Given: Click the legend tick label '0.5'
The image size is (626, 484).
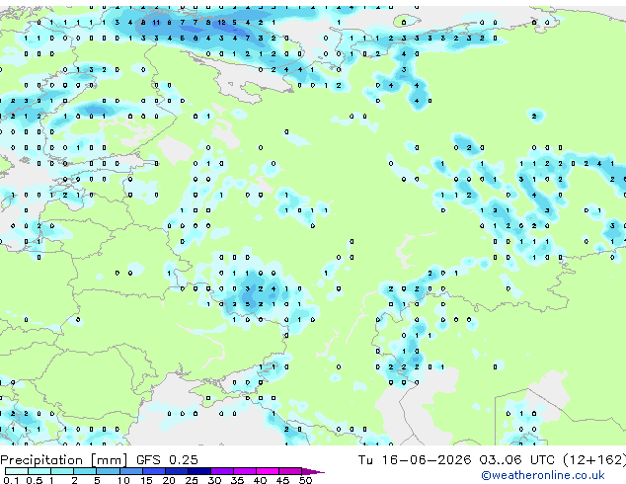Looking at the screenshot, I should [35, 480].
